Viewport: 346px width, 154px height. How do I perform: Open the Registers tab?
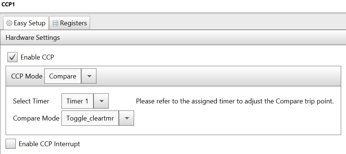[x=70, y=23]
